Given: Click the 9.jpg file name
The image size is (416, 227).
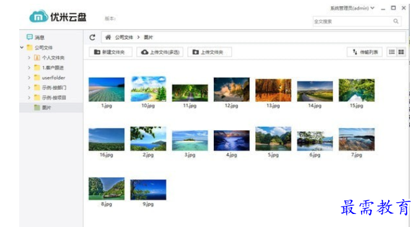Looking at the screenshot, I should [x=148, y=204].
